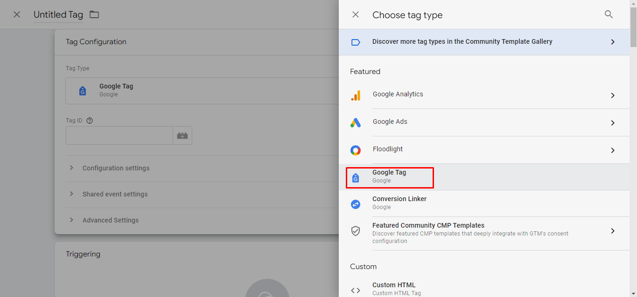
Task: Click the Custom section label
Action: coord(364,267)
